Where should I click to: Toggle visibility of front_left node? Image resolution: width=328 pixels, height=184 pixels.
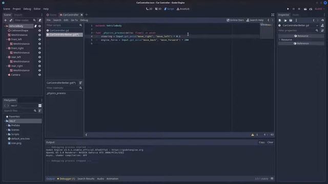click(x=39, y=39)
